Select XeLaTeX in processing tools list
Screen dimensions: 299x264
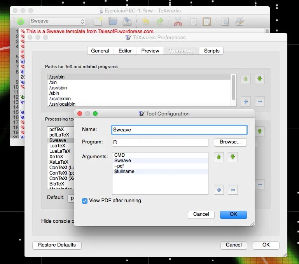[61, 162]
